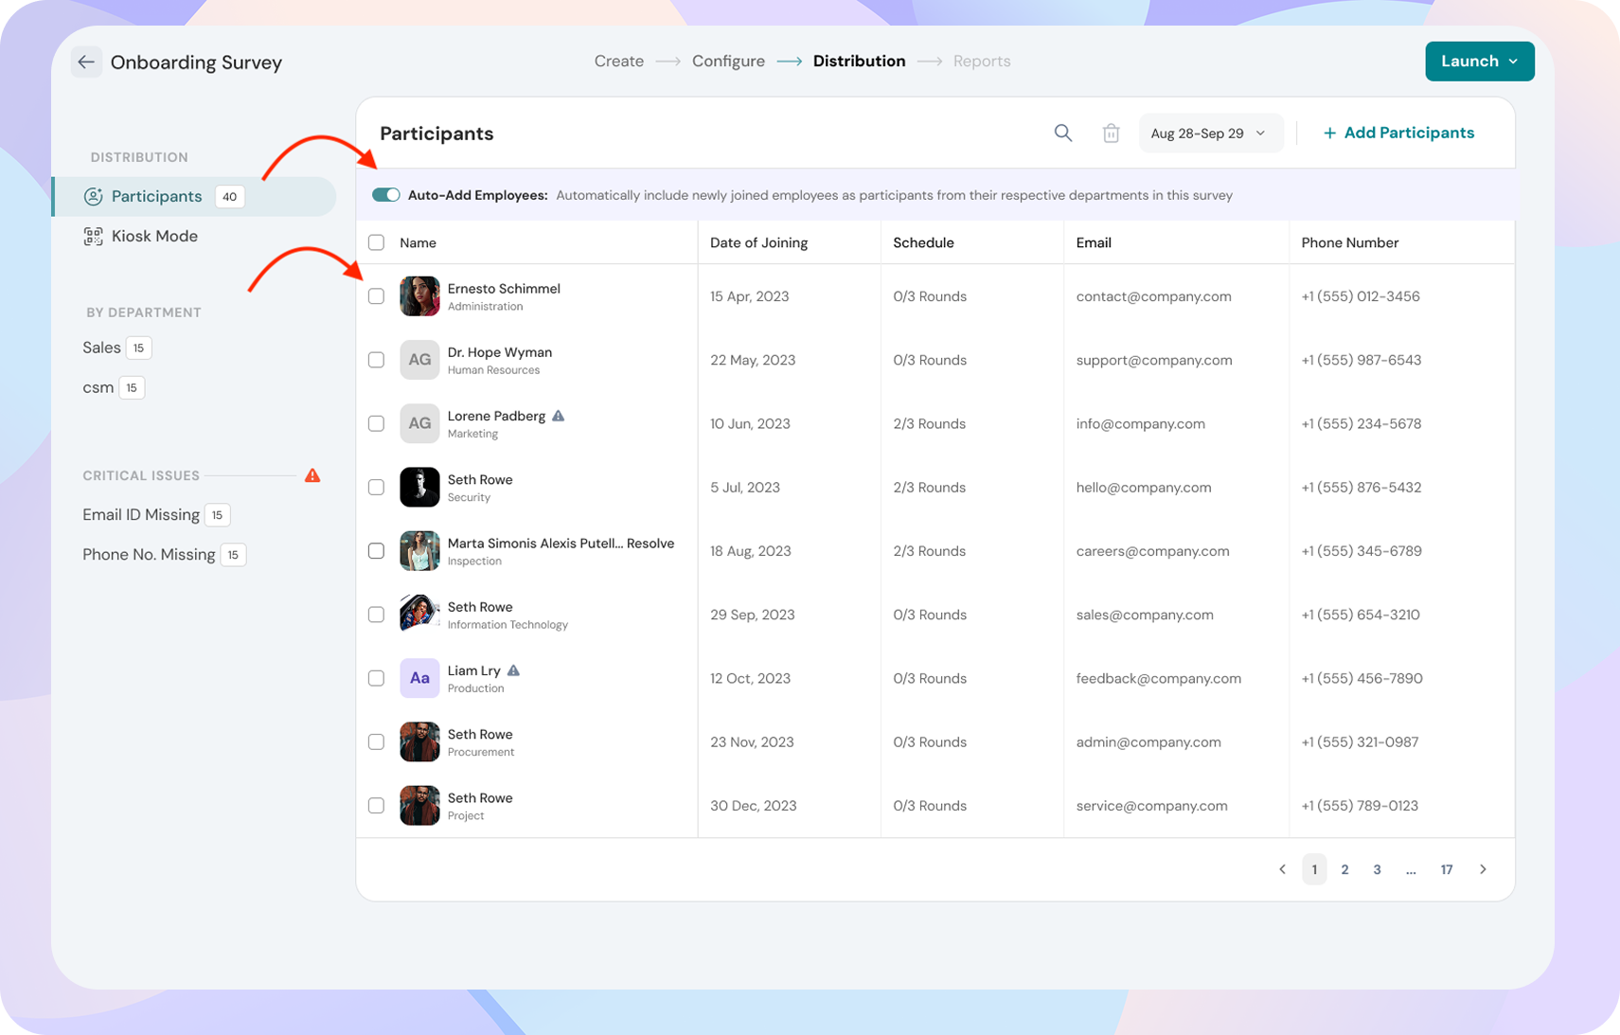Click the Phone Number column header
The image size is (1620, 1035).
click(1349, 242)
